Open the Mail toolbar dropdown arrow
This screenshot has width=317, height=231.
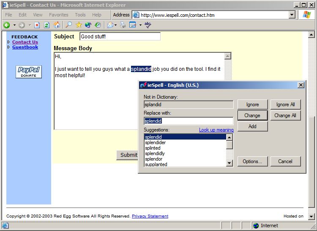[x=115, y=25]
